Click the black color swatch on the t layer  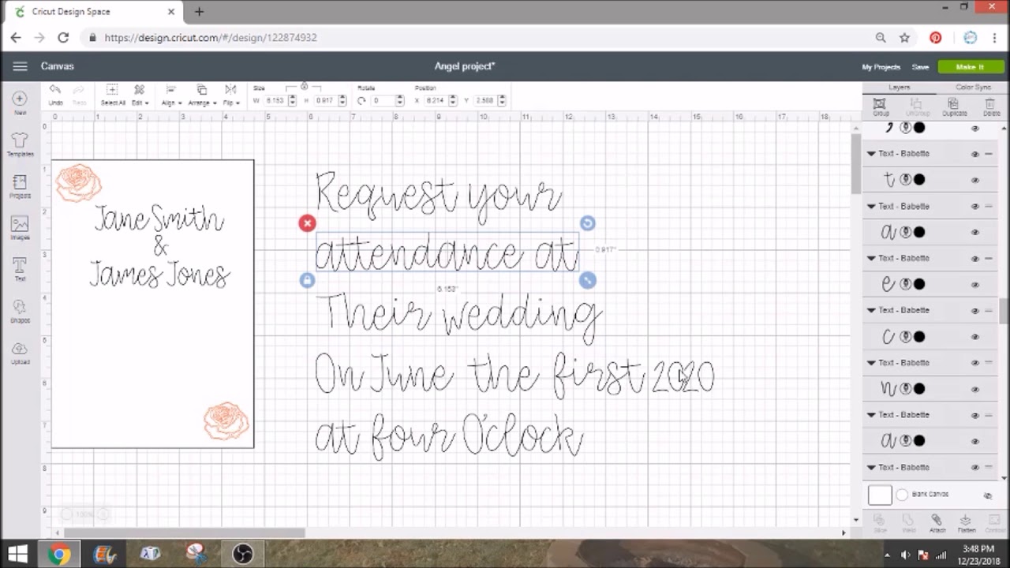(919, 180)
